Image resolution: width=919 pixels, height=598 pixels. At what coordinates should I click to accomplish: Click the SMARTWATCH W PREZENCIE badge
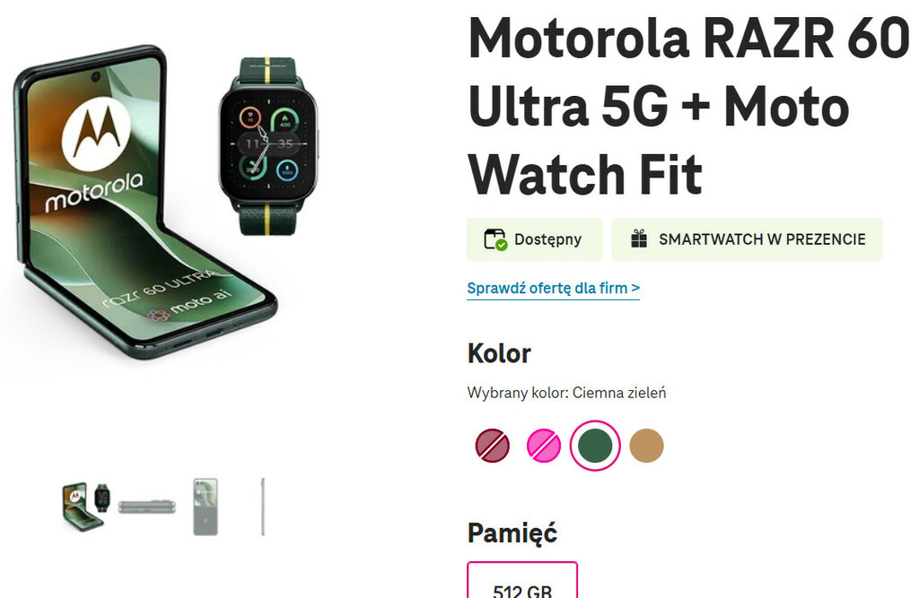pyautogui.click(x=748, y=239)
